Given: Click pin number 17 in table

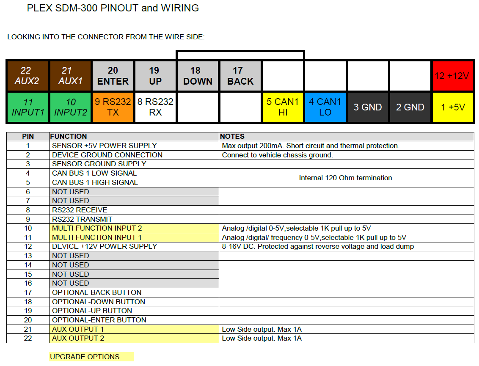Looking at the screenshot, I should tap(28, 292).
